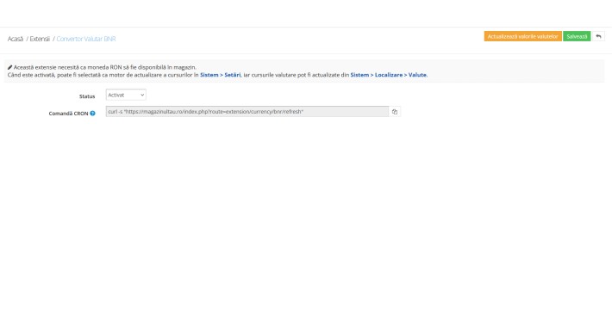Save settings with Salvează button

coord(577,36)
